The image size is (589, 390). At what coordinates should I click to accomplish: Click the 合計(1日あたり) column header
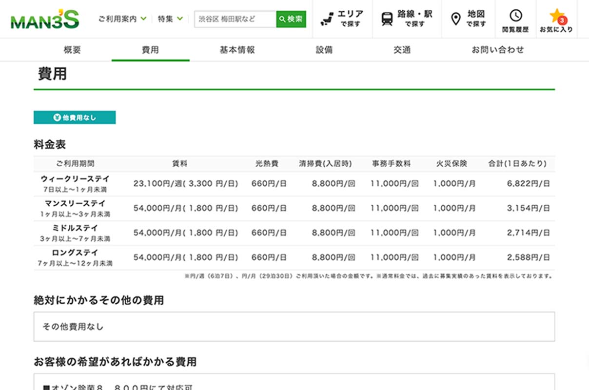[517, 164]
